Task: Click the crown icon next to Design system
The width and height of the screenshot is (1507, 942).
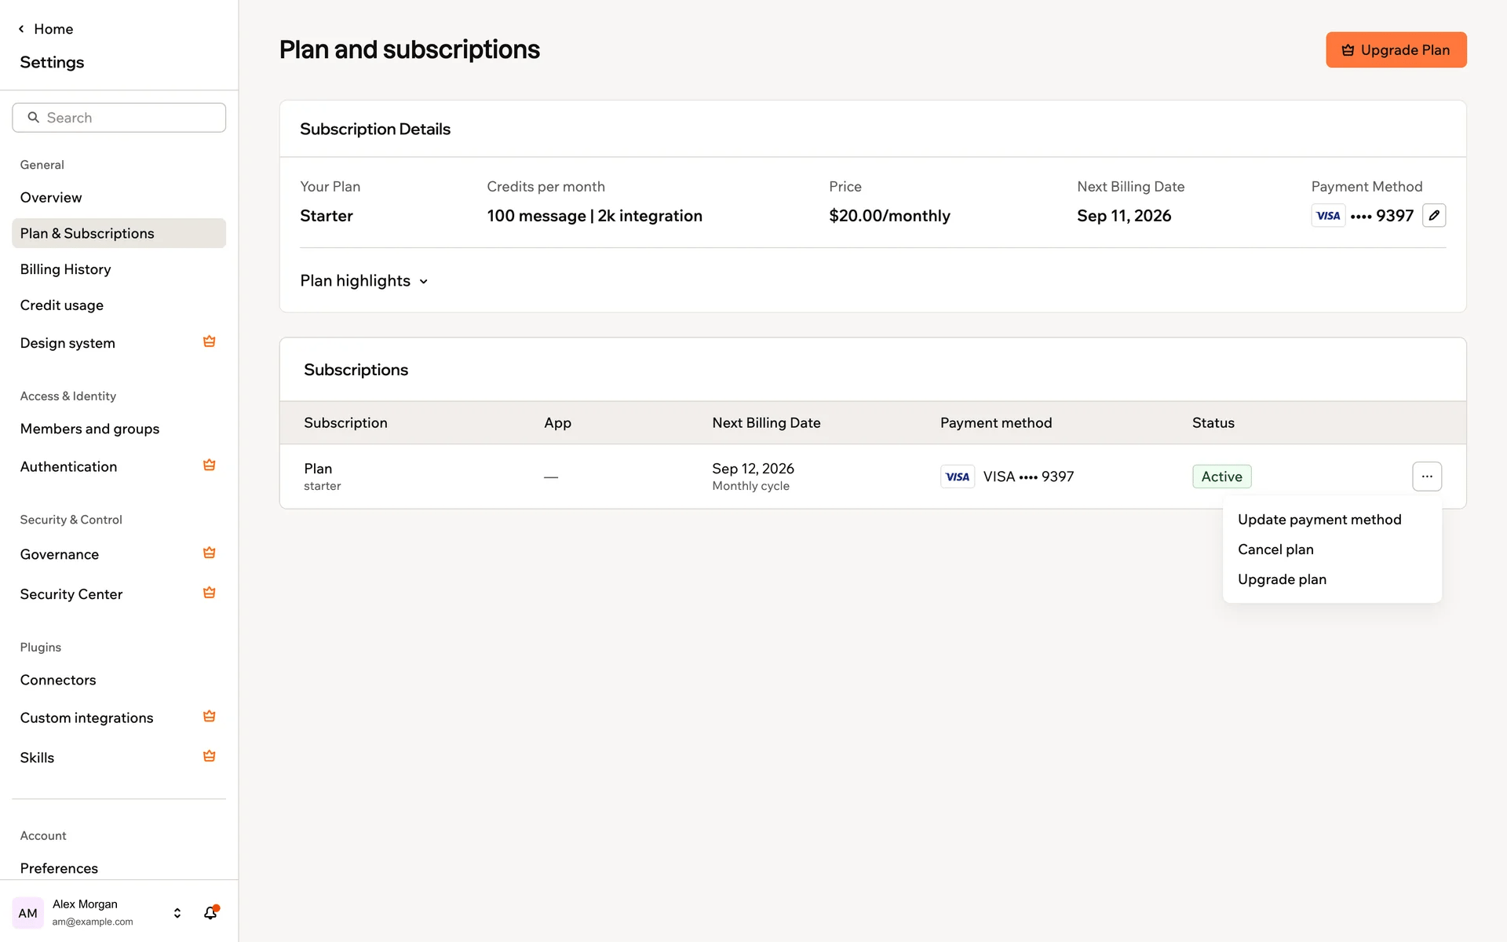Action: (x=209, y=341)
